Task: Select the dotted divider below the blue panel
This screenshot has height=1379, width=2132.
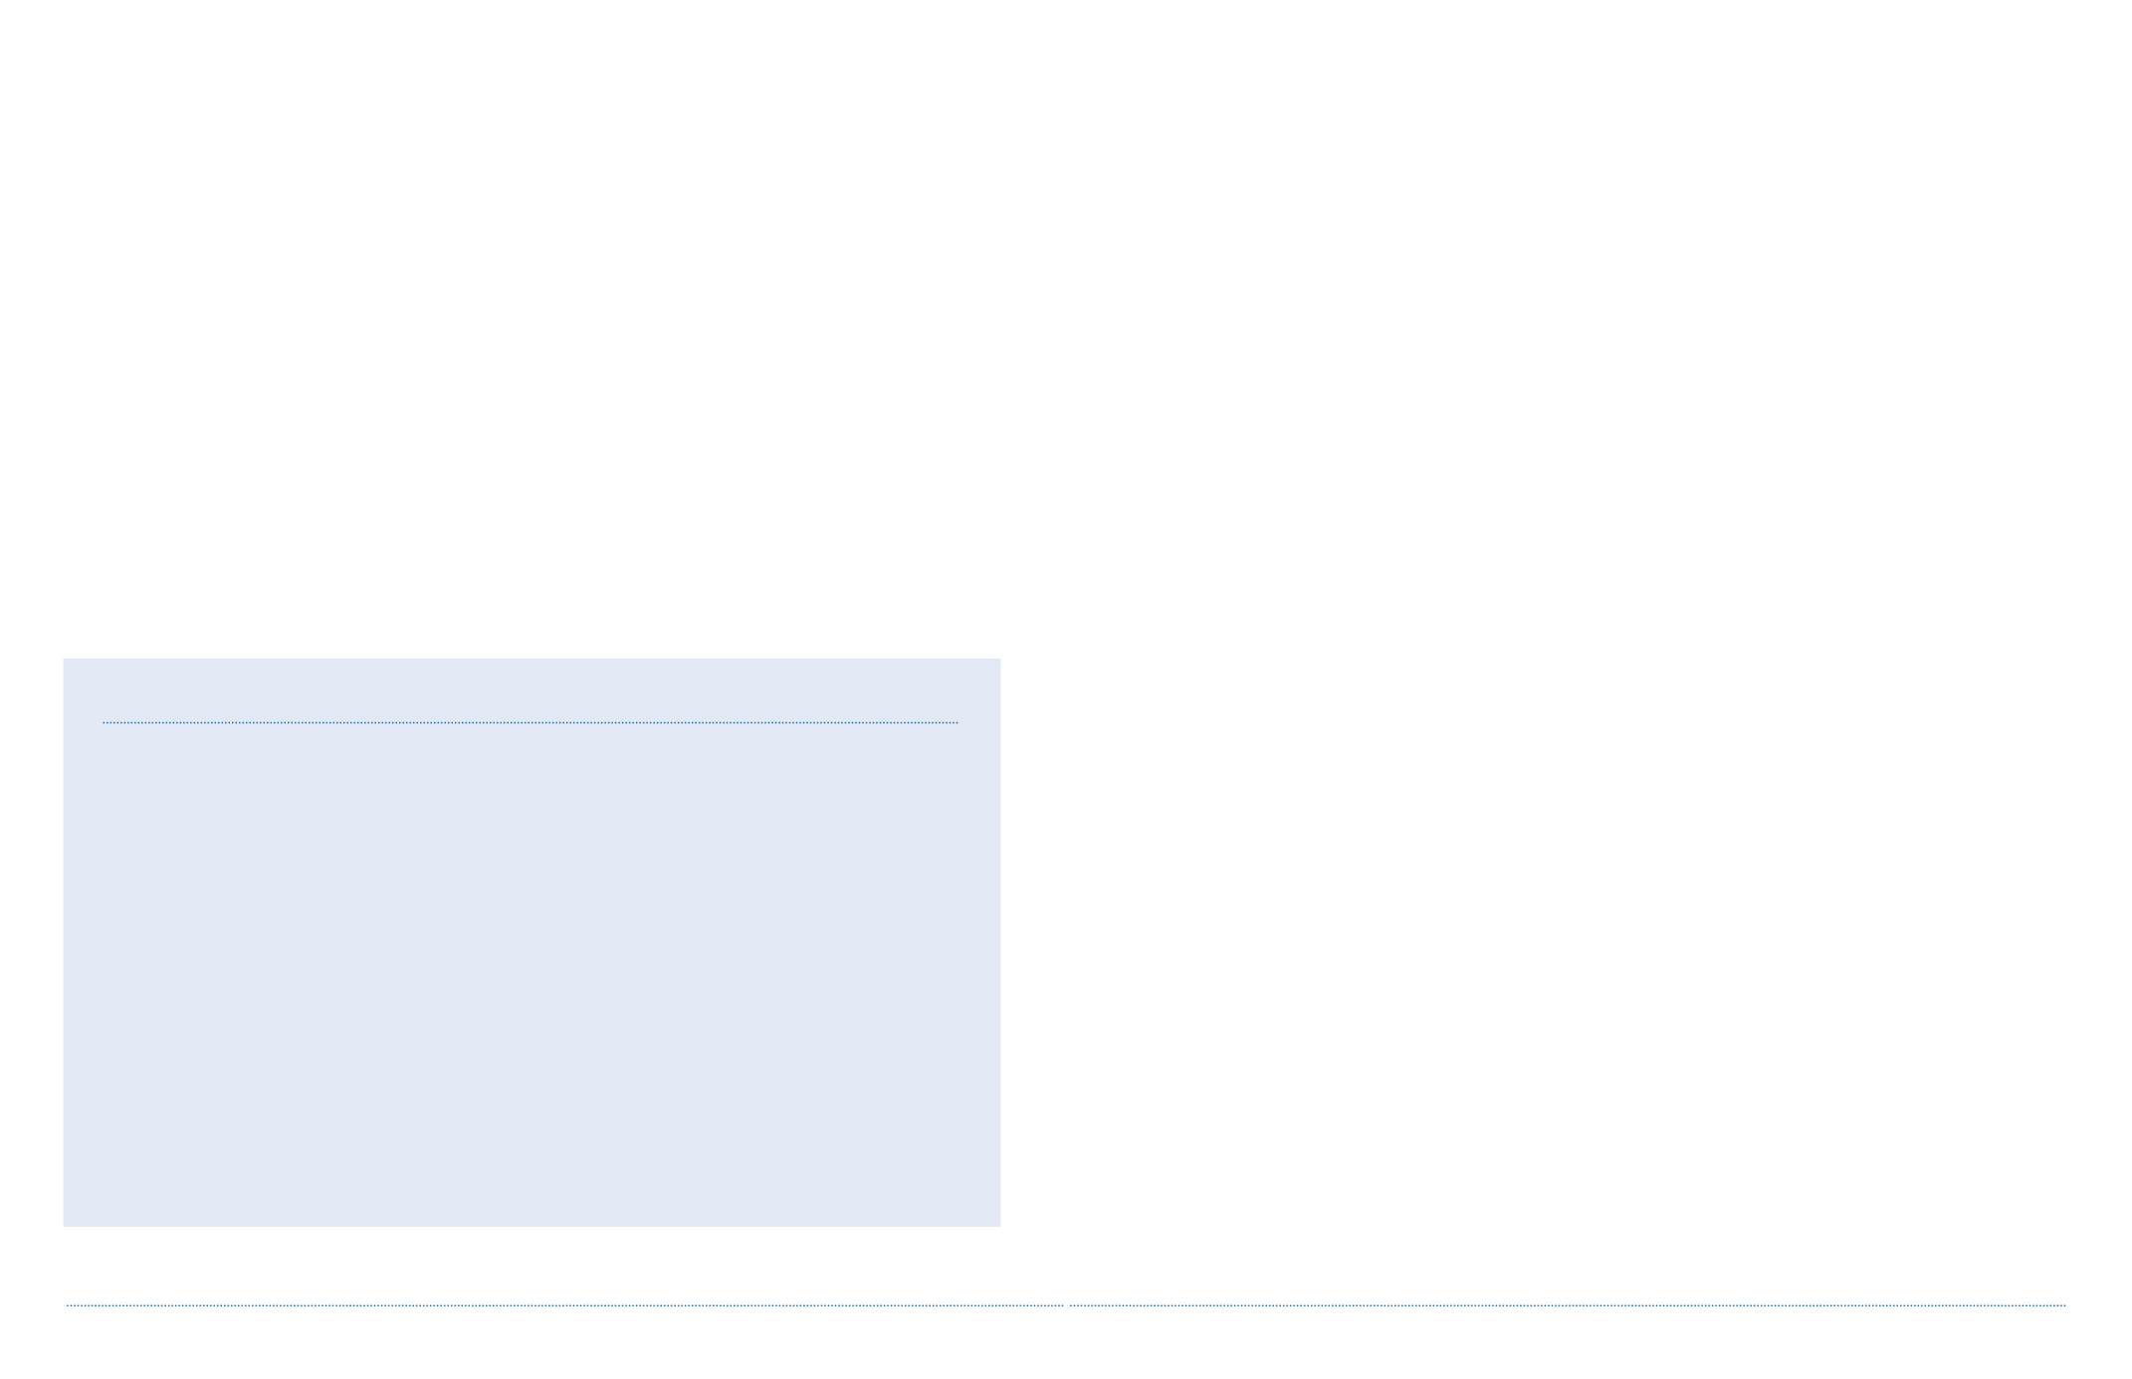Action: [x=564, y=1304]
